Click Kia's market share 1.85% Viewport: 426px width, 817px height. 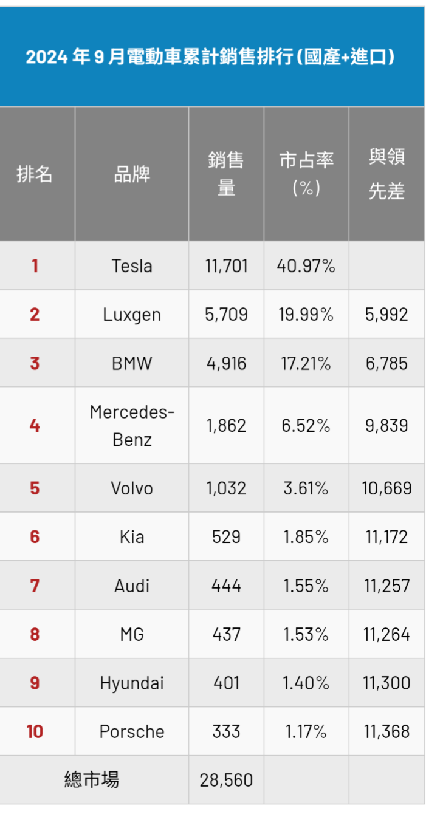point(306,537)
